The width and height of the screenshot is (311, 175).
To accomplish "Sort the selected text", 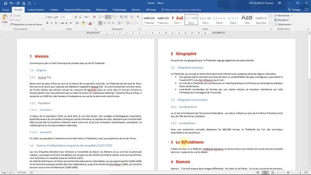I will (x=132, y=17).
